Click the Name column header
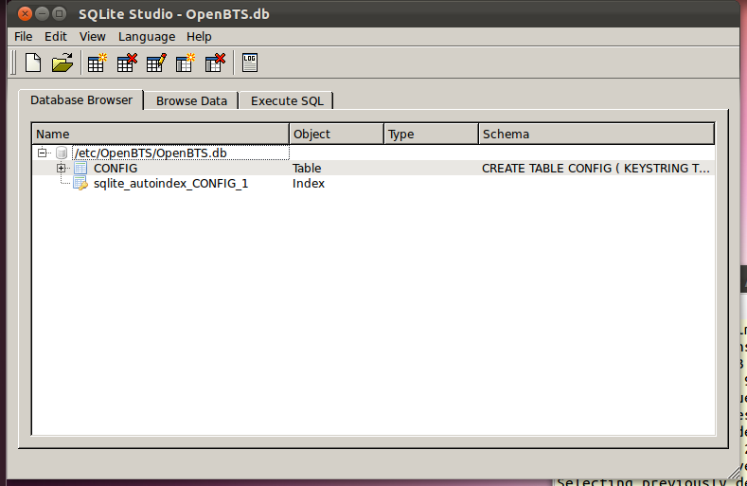 click(x=160, y=135)
